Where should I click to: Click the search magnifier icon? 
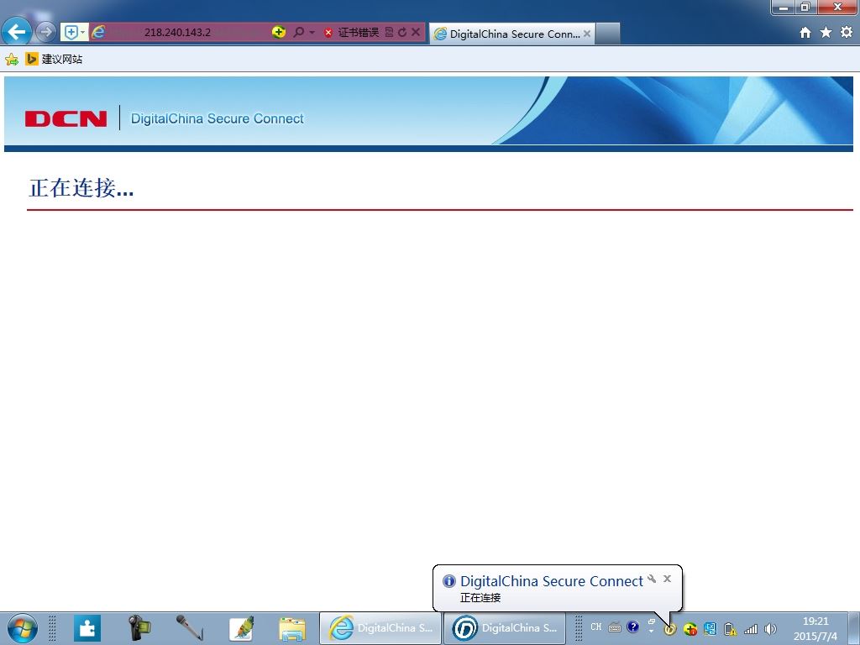(x=298, y=33)
